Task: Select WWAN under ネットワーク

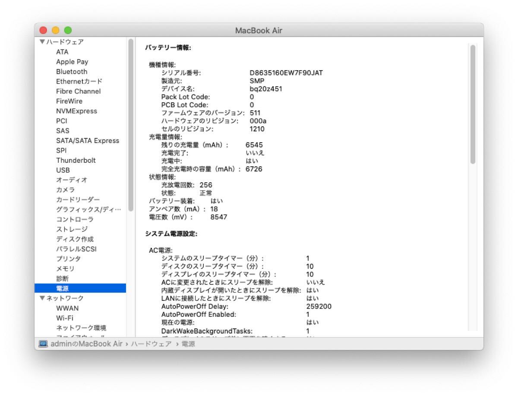Action: click(67, 308)
